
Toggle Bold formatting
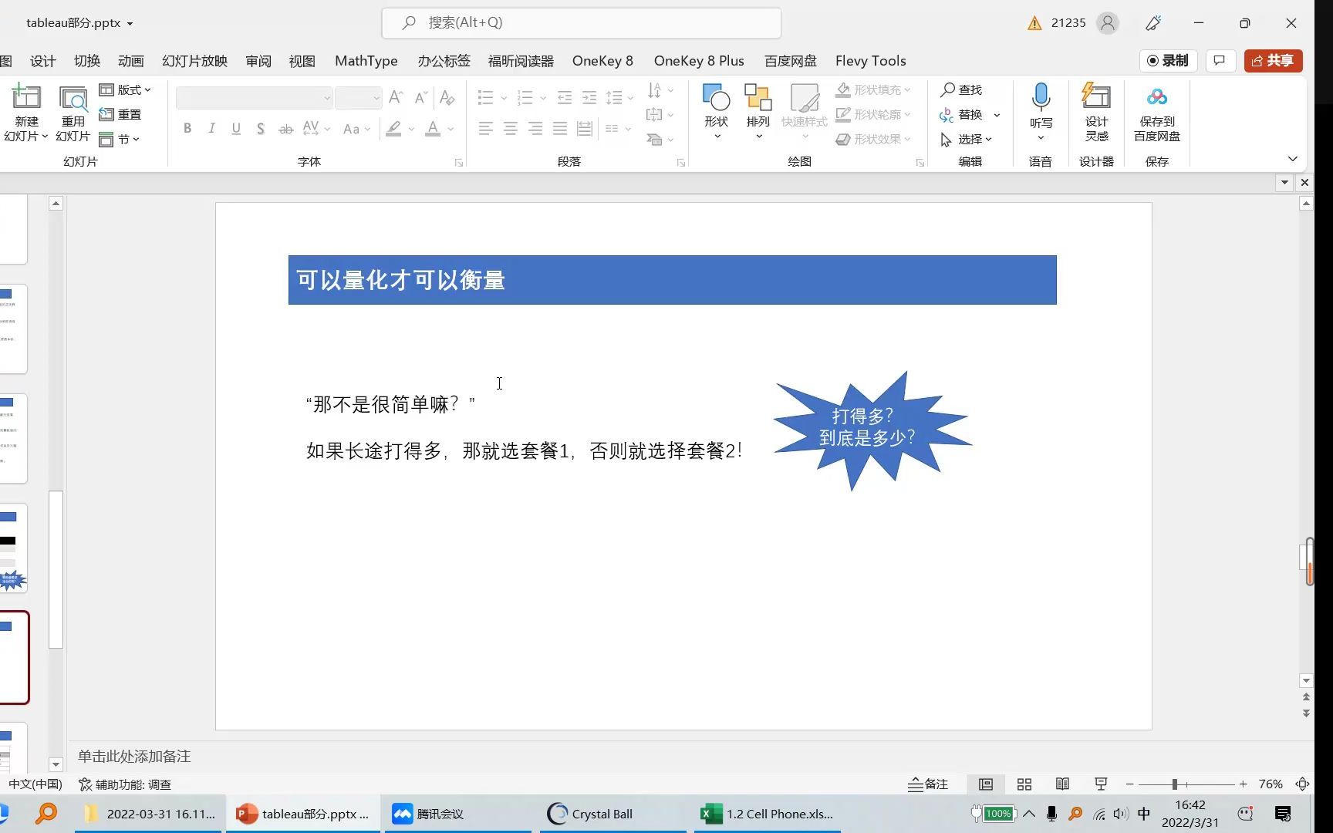[x=187, y=129]
